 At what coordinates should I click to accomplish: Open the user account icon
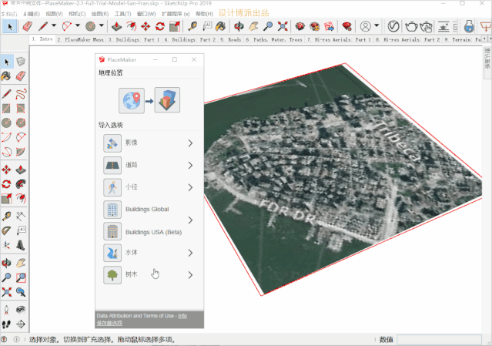pos(366,26)
